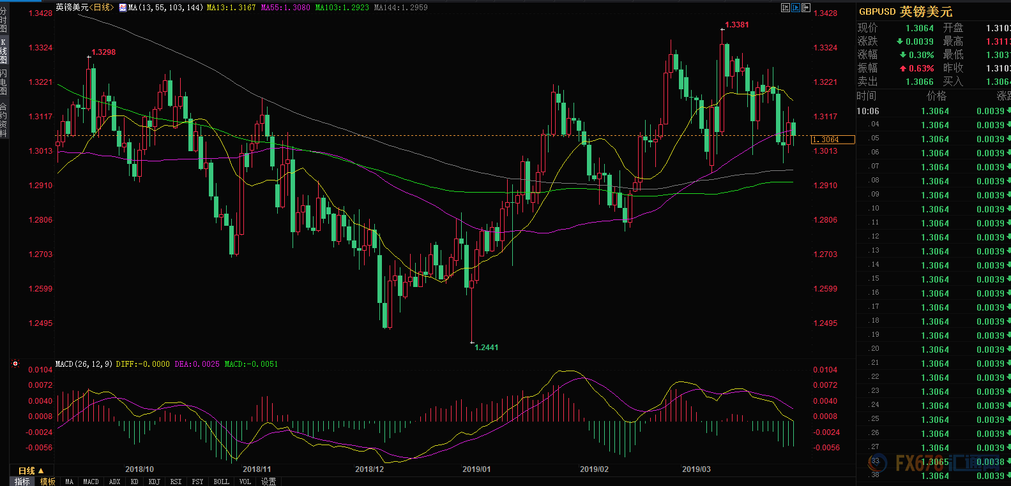Image resolution: width=1011 pixels, height=486 pixels.
Task: Expand the 日线 period dropdown
Action: [30, 471]
